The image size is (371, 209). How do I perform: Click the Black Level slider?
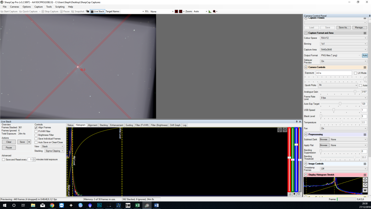click(340, 116)
